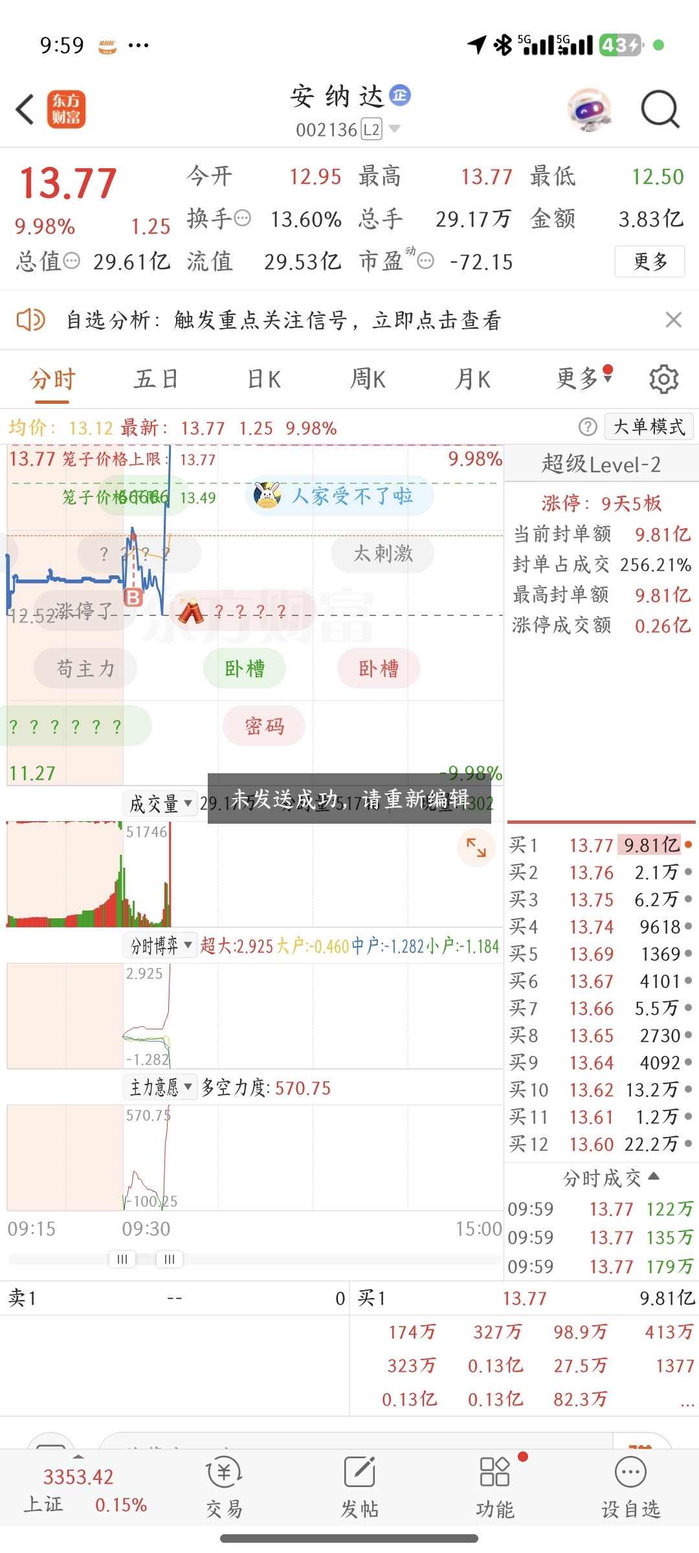Image resolution: width=699 pixels, height=1553 pixels.
Task: Tap 苟主力 comment bubble
Action: coord(85,668)
